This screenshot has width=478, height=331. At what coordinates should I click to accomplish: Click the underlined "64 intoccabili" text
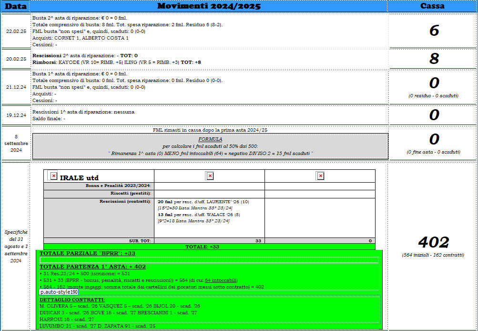click(221, 280)
